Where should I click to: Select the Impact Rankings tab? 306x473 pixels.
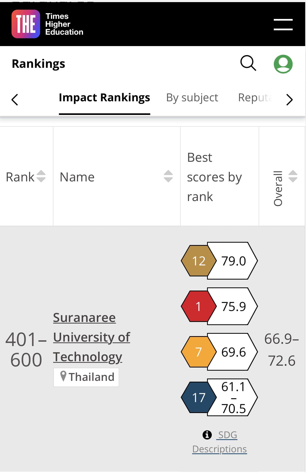[x=104, y=98]
